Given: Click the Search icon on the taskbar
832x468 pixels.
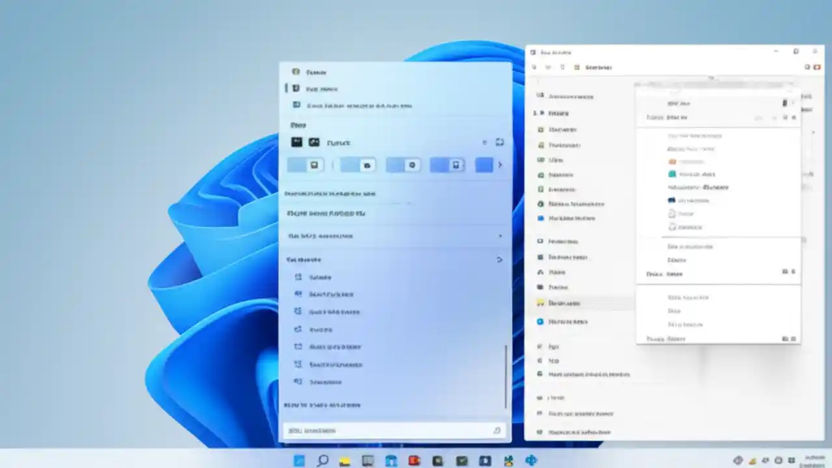Looking at the screenshot, I should [322, 461].
